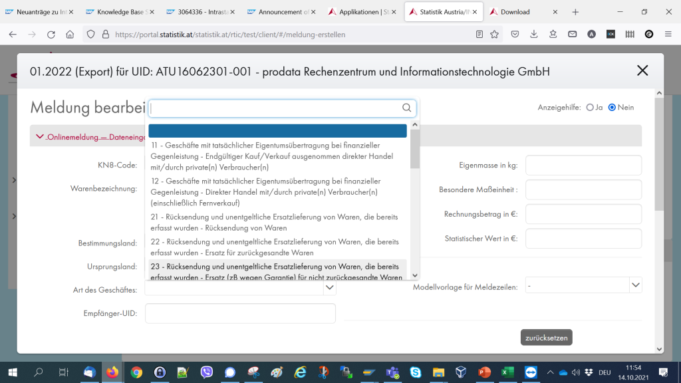The image size is (681, 383).
Task: Bookmark this page with the star icon
Action: [x=495, y=35]
